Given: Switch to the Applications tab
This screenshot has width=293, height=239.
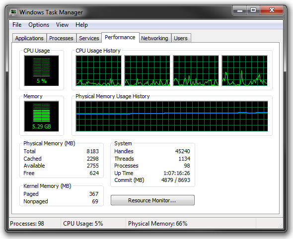Looking at the screenshot, I should click(x=29, y=38).
